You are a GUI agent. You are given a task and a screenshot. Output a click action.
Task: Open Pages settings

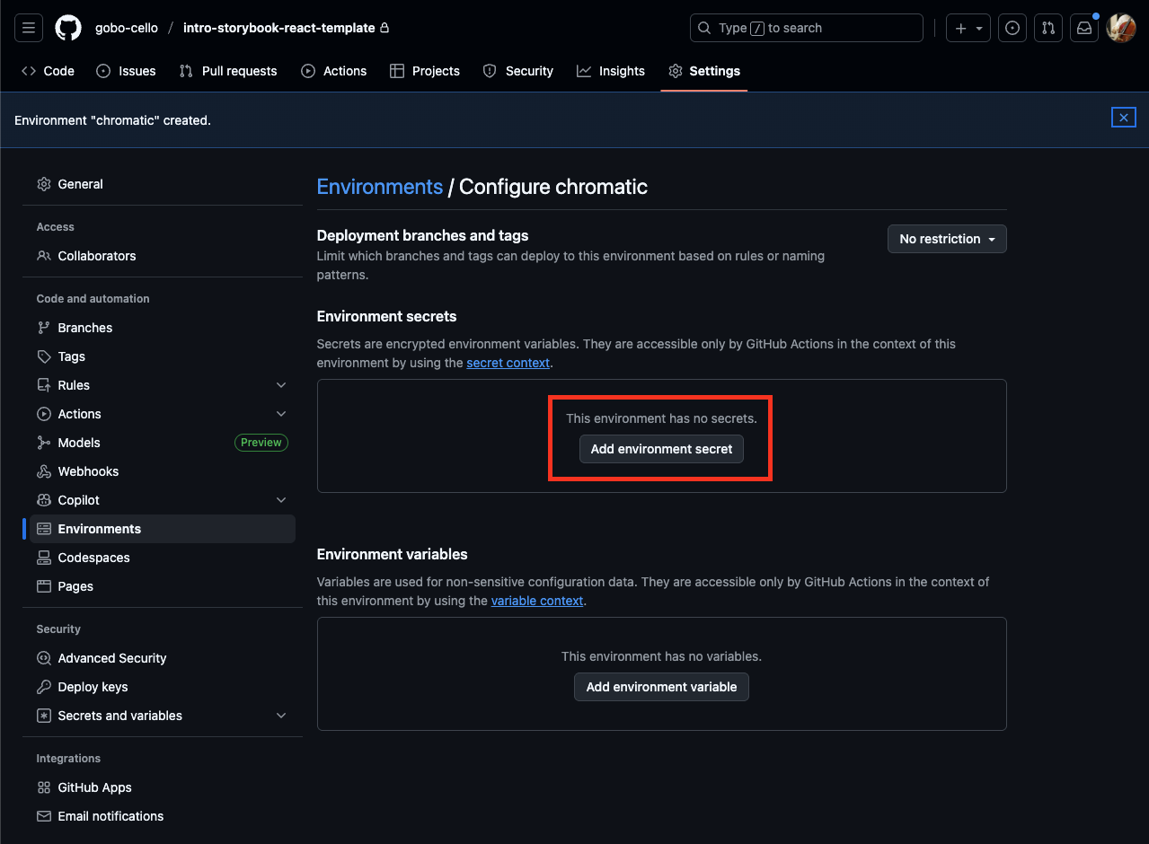pyautogui.click(x=163, y=586)
